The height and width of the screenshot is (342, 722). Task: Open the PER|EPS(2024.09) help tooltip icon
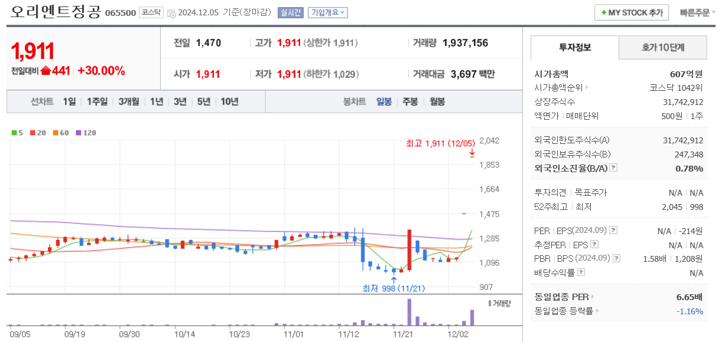click(x=613, y=231)
